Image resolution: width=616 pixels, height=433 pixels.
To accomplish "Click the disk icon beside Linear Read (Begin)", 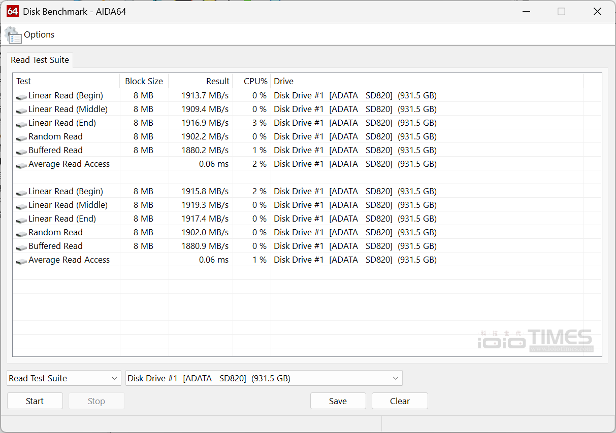I will 21,95.
